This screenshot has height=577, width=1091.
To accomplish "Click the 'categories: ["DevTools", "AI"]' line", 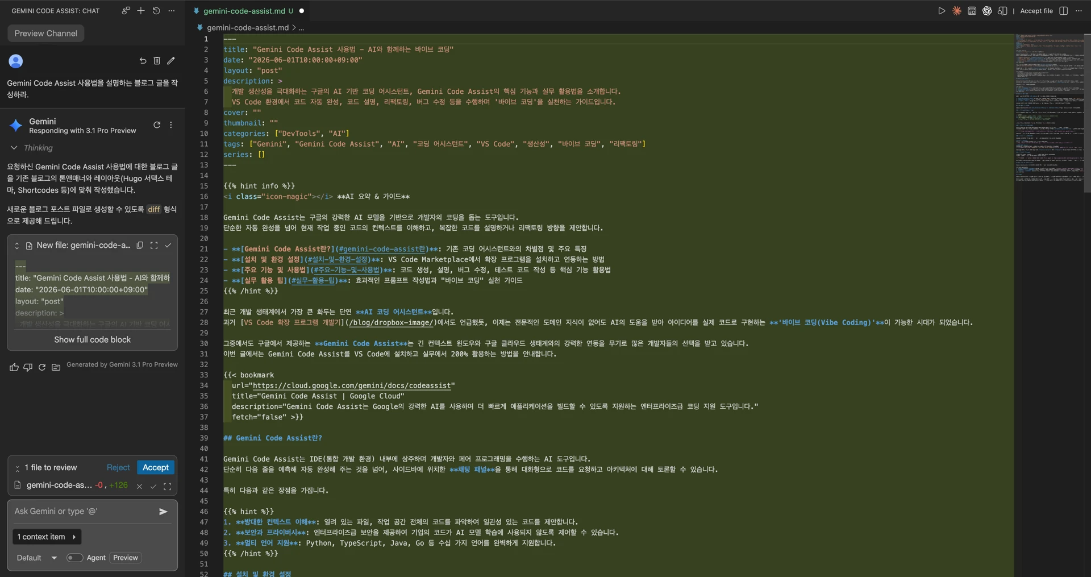I will pyautogui.click(x=286, y=134).
